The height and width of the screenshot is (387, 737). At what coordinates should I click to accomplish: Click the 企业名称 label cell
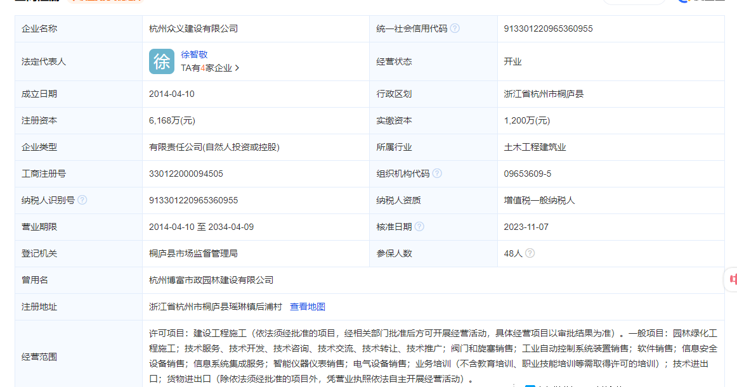click(79, 29)
